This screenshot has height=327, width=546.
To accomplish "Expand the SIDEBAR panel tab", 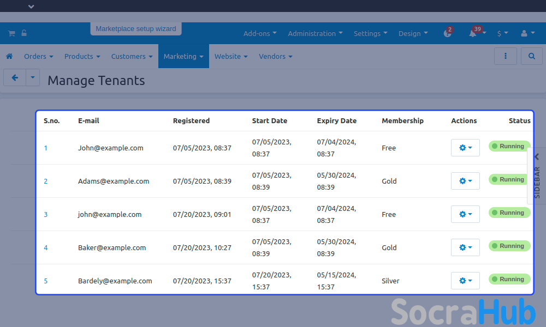I will point(537,176).
